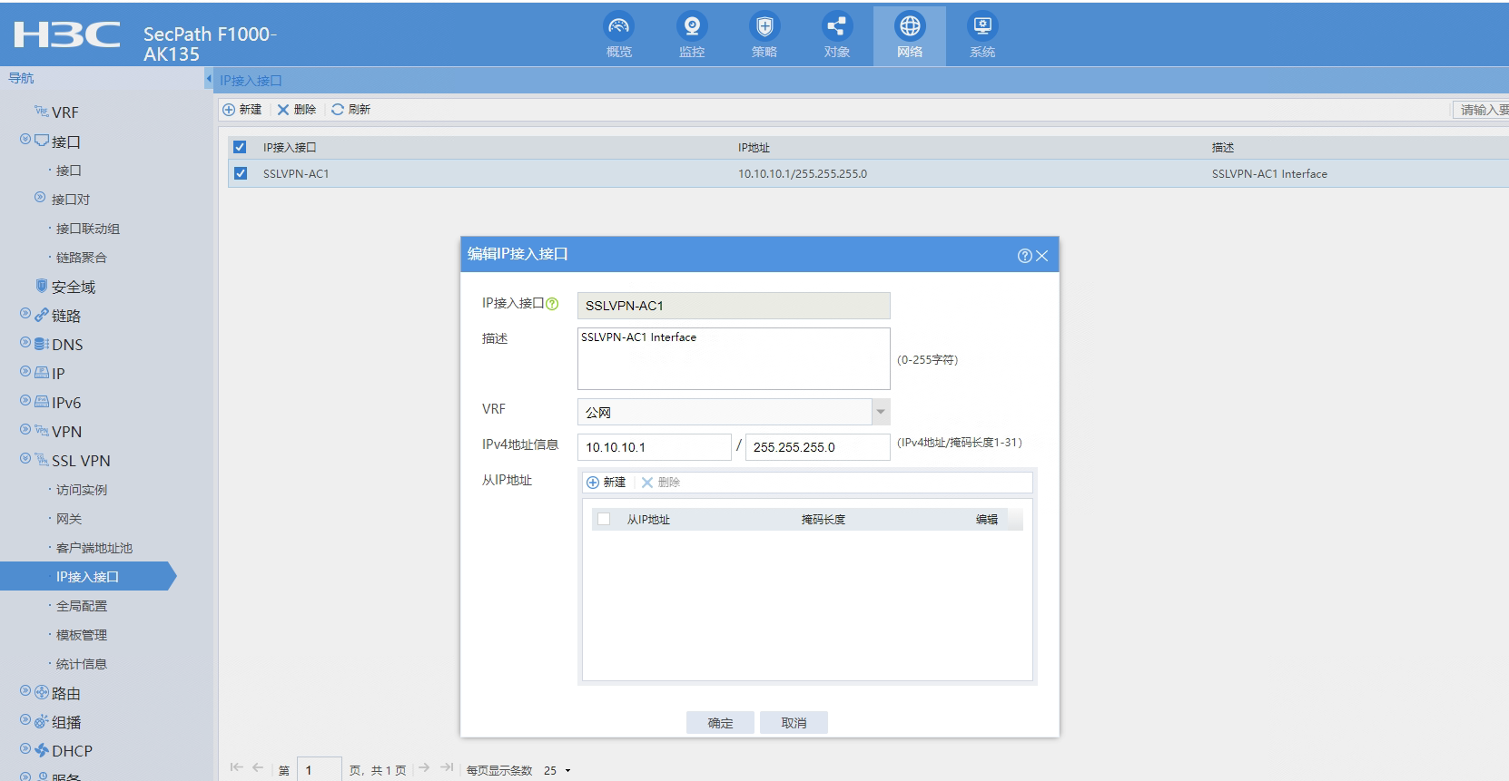Click 刷新 to reload the list
Viewport: 1509px width, 781px height.
(x=351, y=110)
